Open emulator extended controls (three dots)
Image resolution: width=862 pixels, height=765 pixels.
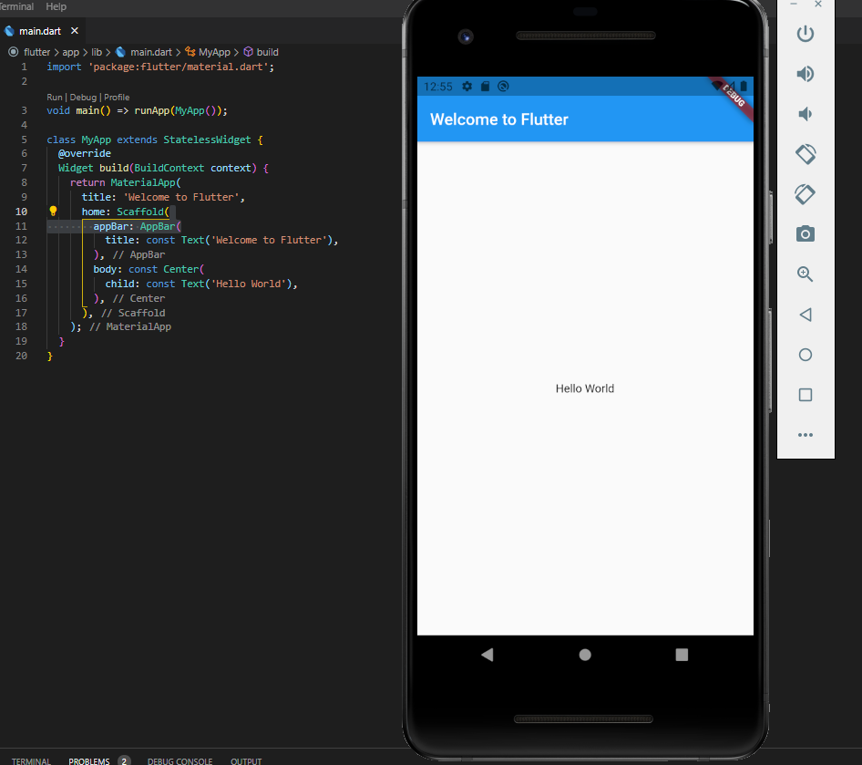pyautogui.click(x=805, y=435)
